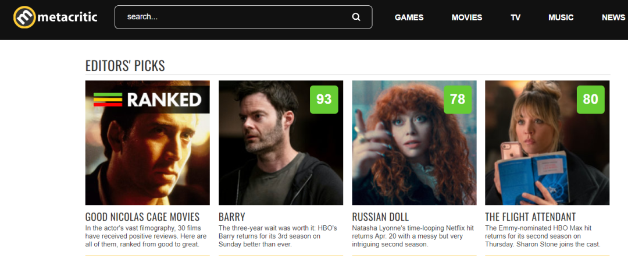Open the TV menu
The image size is (628, 269).
click(x=515, y=17)
